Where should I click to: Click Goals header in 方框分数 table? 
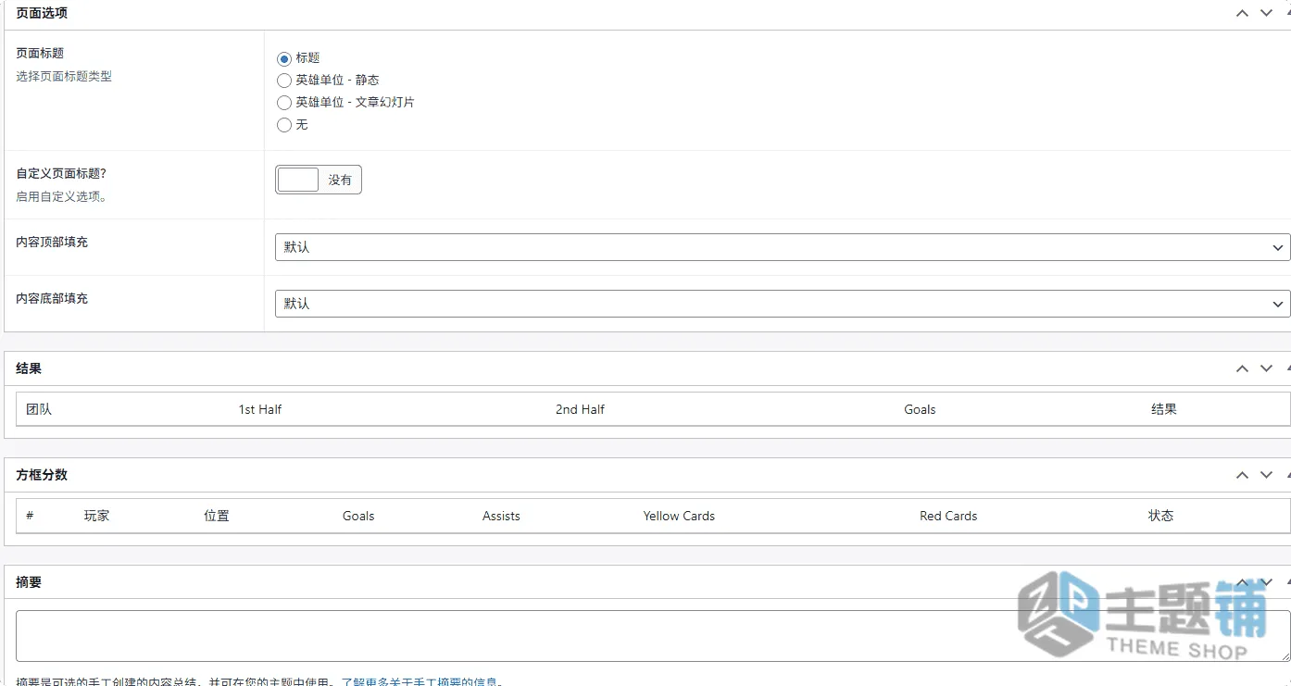[358, 516]
